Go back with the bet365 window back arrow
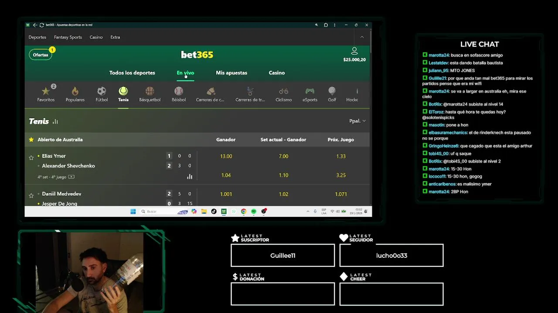Image resolution: width=558 pixels, height=313 pixels. [x=35, y=25]
